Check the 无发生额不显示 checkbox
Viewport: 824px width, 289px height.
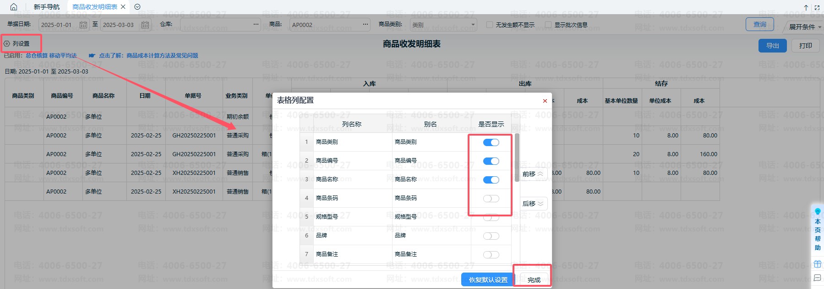(490, 25)
